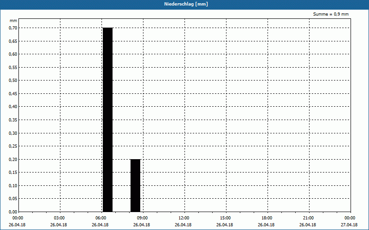Click the 0,65 y-axis label
Image resolution: width=369 pixels, height=230 pixels.
click(x=13, y=41)
